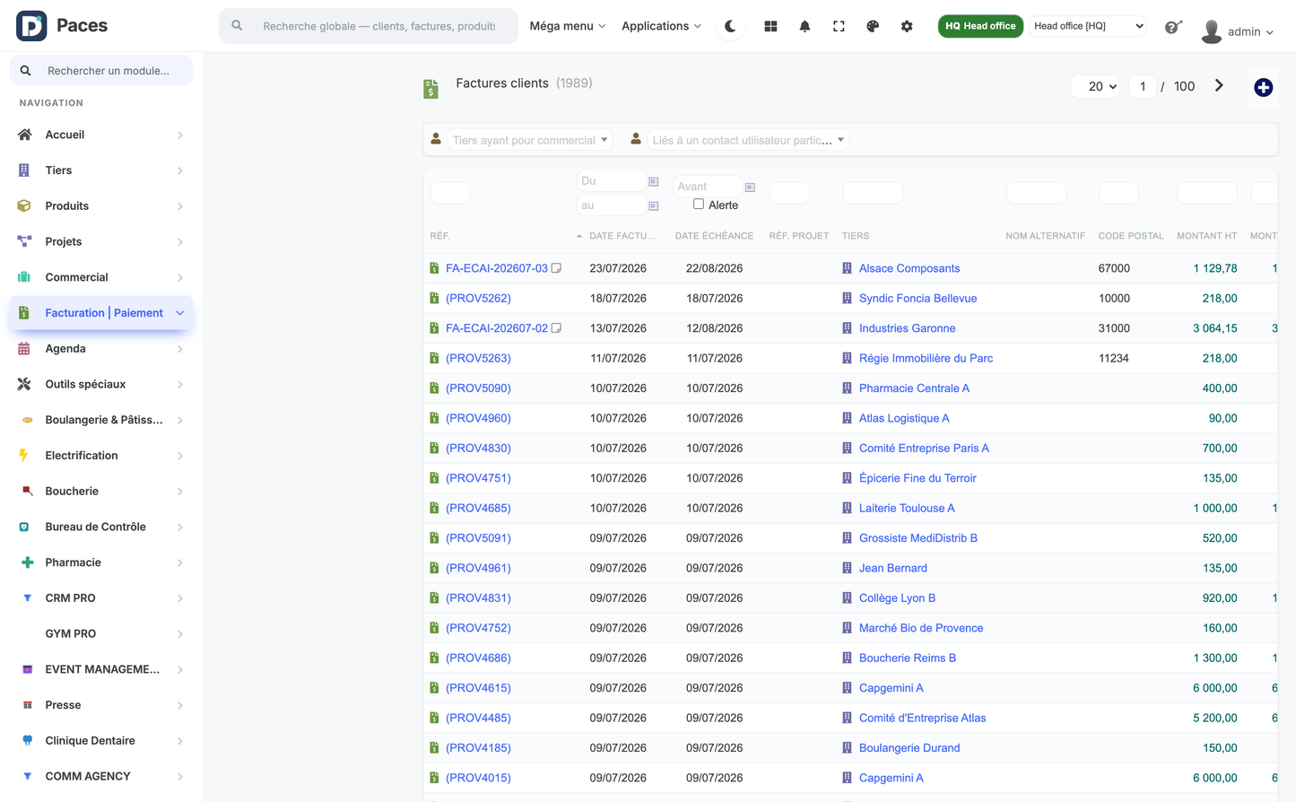Click the Factures clients invoice title icon
The width and height of the screenshot is (1296, 802).
[431, 88]
